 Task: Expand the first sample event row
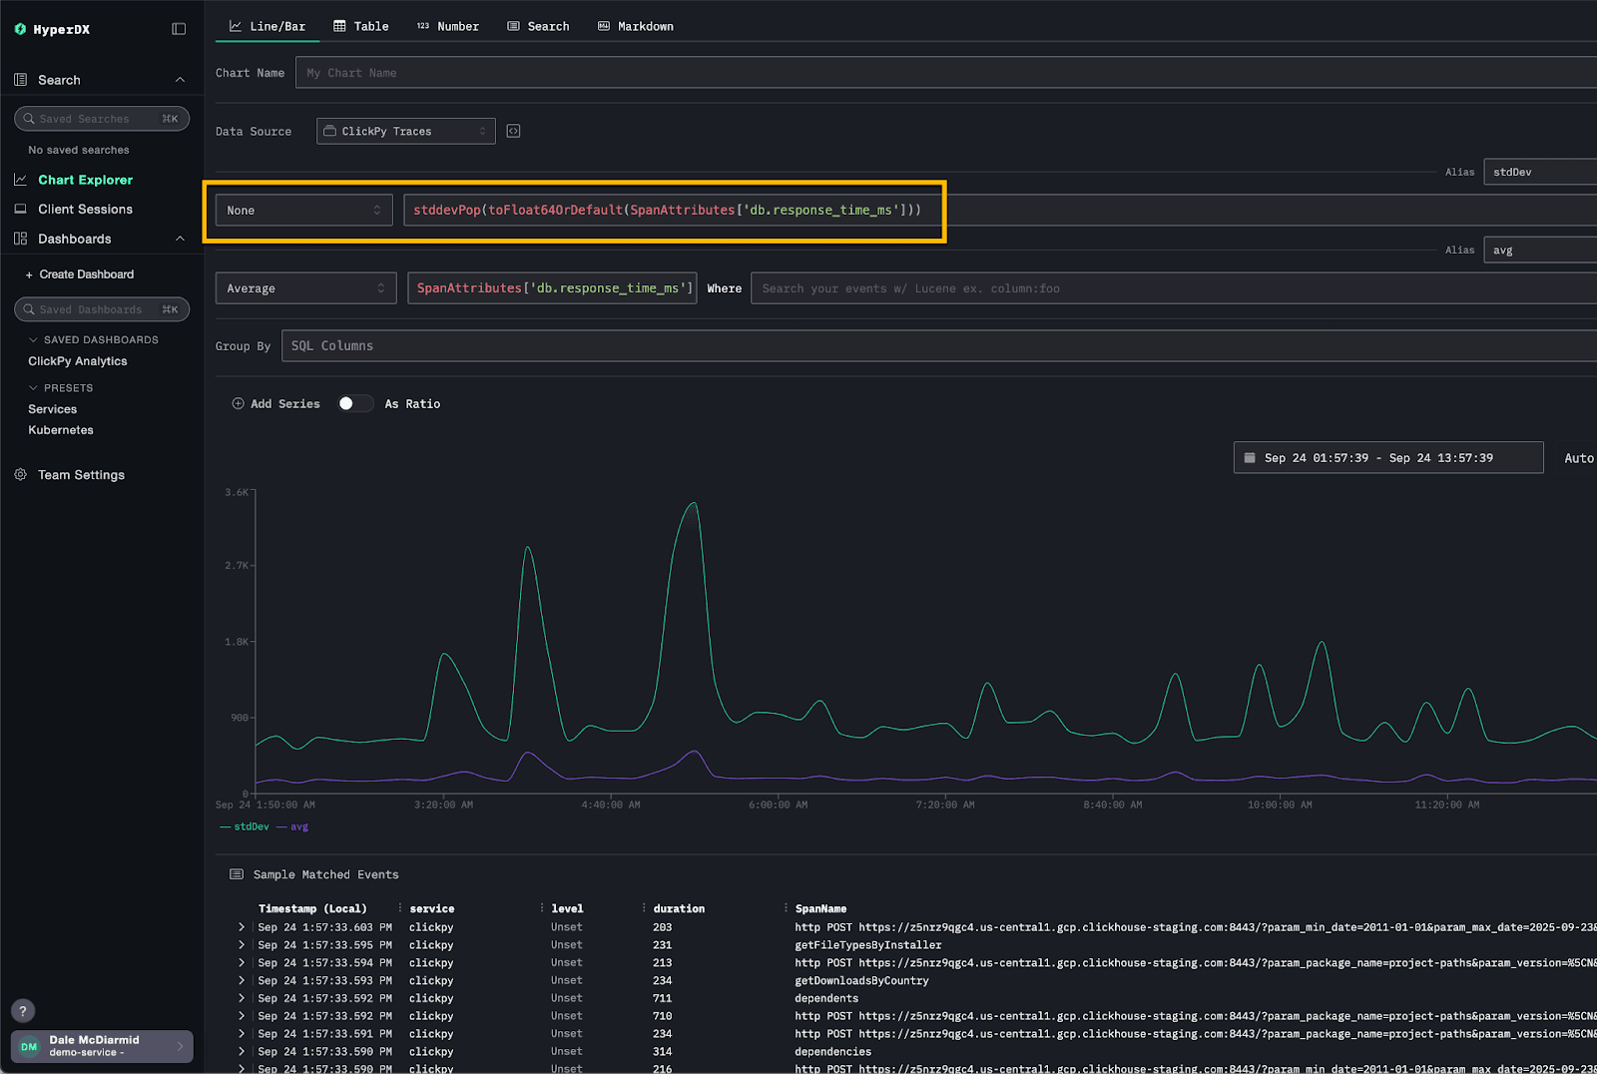pyautogui.click(x=241, y=927)
